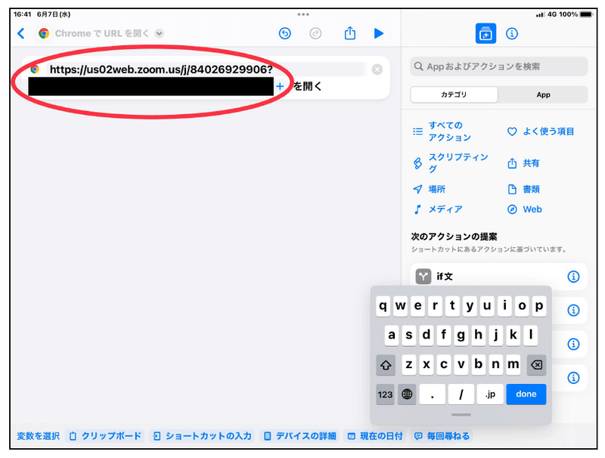The height and width of the screenshot is (458, 605).
Task: Open メディア media category
Action: [x=438, y=209]
